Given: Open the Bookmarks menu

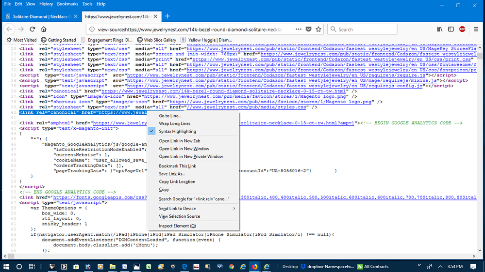Looking at the screenshot, I should point(67,4).
